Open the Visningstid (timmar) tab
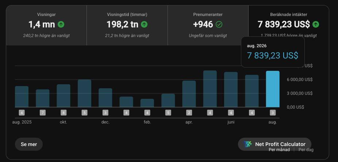The height and width of the screenshot is (162, 338). pyautogui.click(x=127, y=25)
